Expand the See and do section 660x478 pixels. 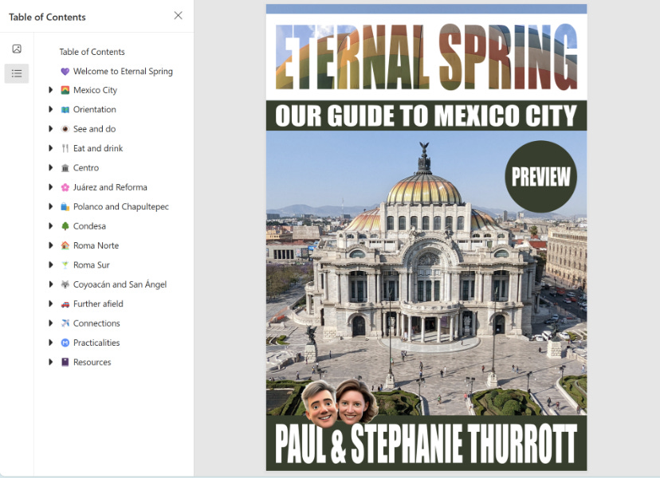tap(50, 128)
